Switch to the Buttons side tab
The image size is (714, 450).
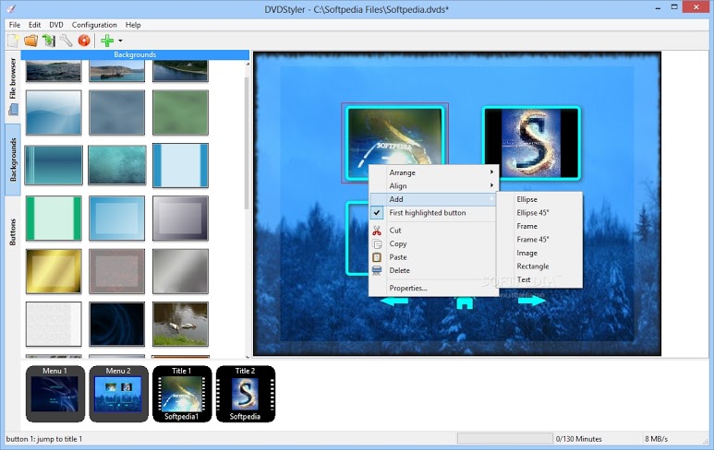click(x=13, y=232)
